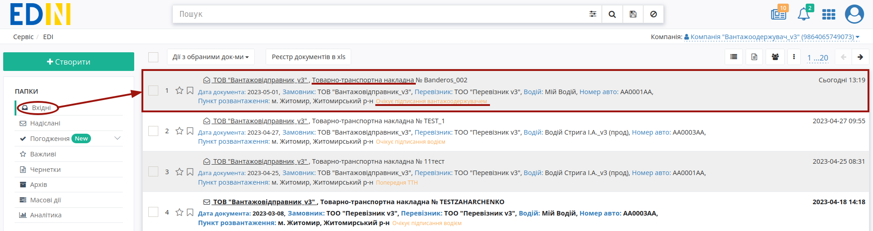Select the checkbox for document 3
This screenshot has width=873, height=231.
point(153,171)
